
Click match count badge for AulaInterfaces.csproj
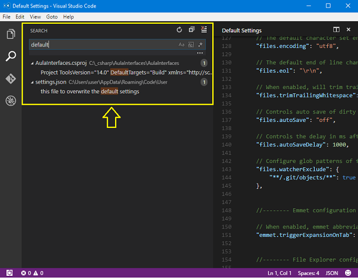coord(204,63)
